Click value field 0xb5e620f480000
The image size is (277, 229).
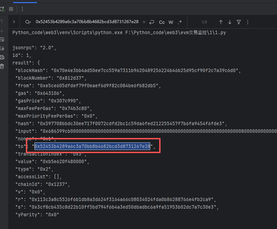[63, 162]
